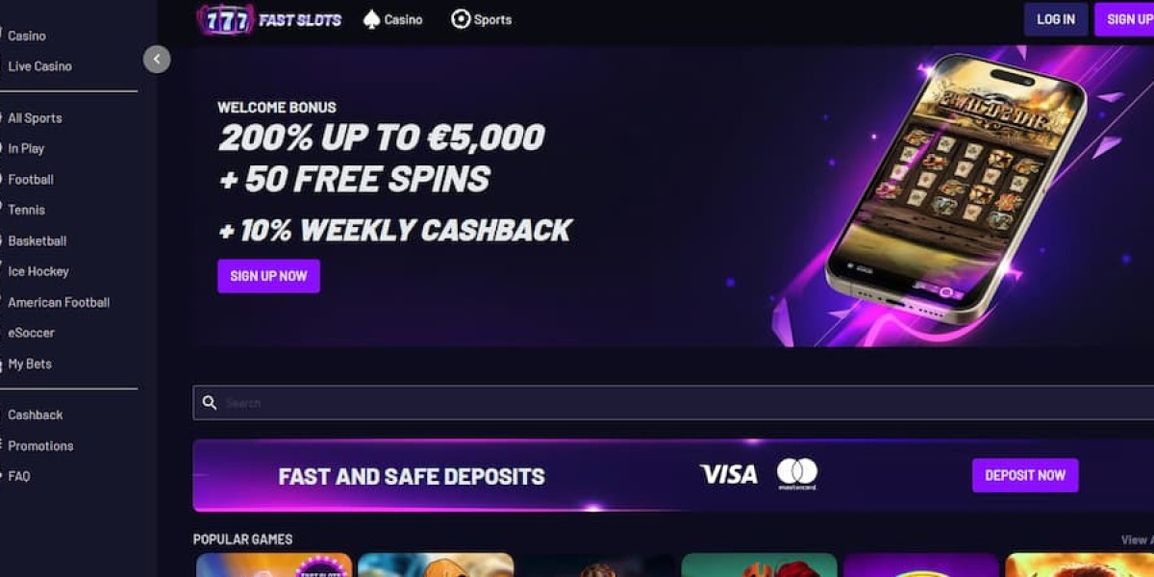Click the DEPOSIT NOW button
1154x577 pixels.
pyautogui.click(x=1025, y=475)
